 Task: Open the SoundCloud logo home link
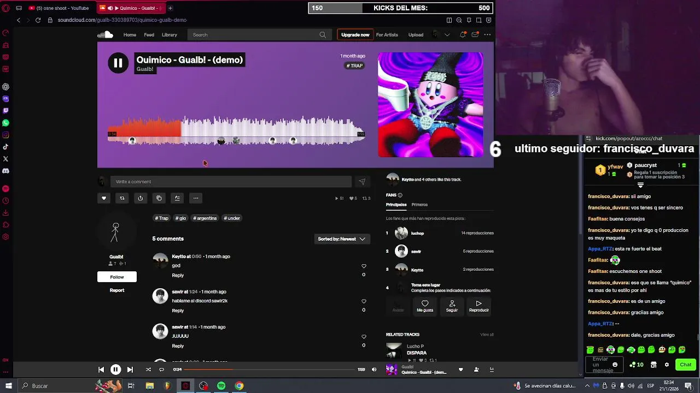(x=105, y=35)
